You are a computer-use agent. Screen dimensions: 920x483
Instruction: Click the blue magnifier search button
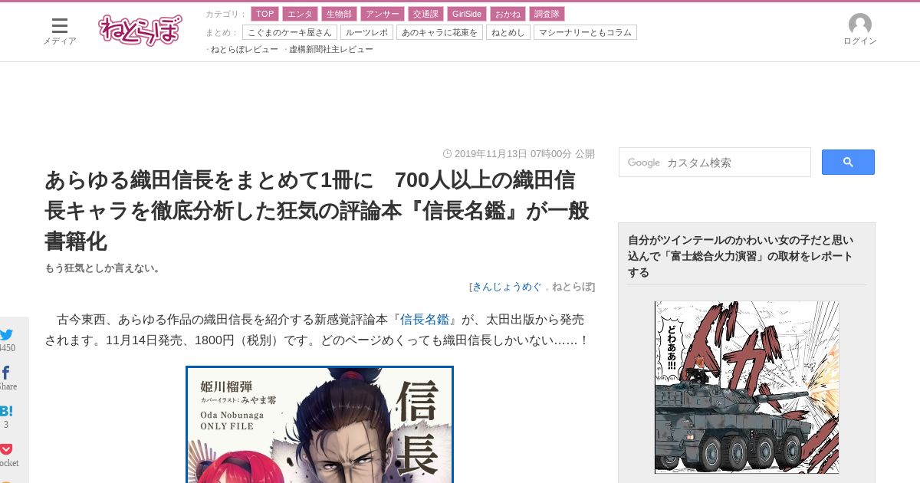[848, 163]
